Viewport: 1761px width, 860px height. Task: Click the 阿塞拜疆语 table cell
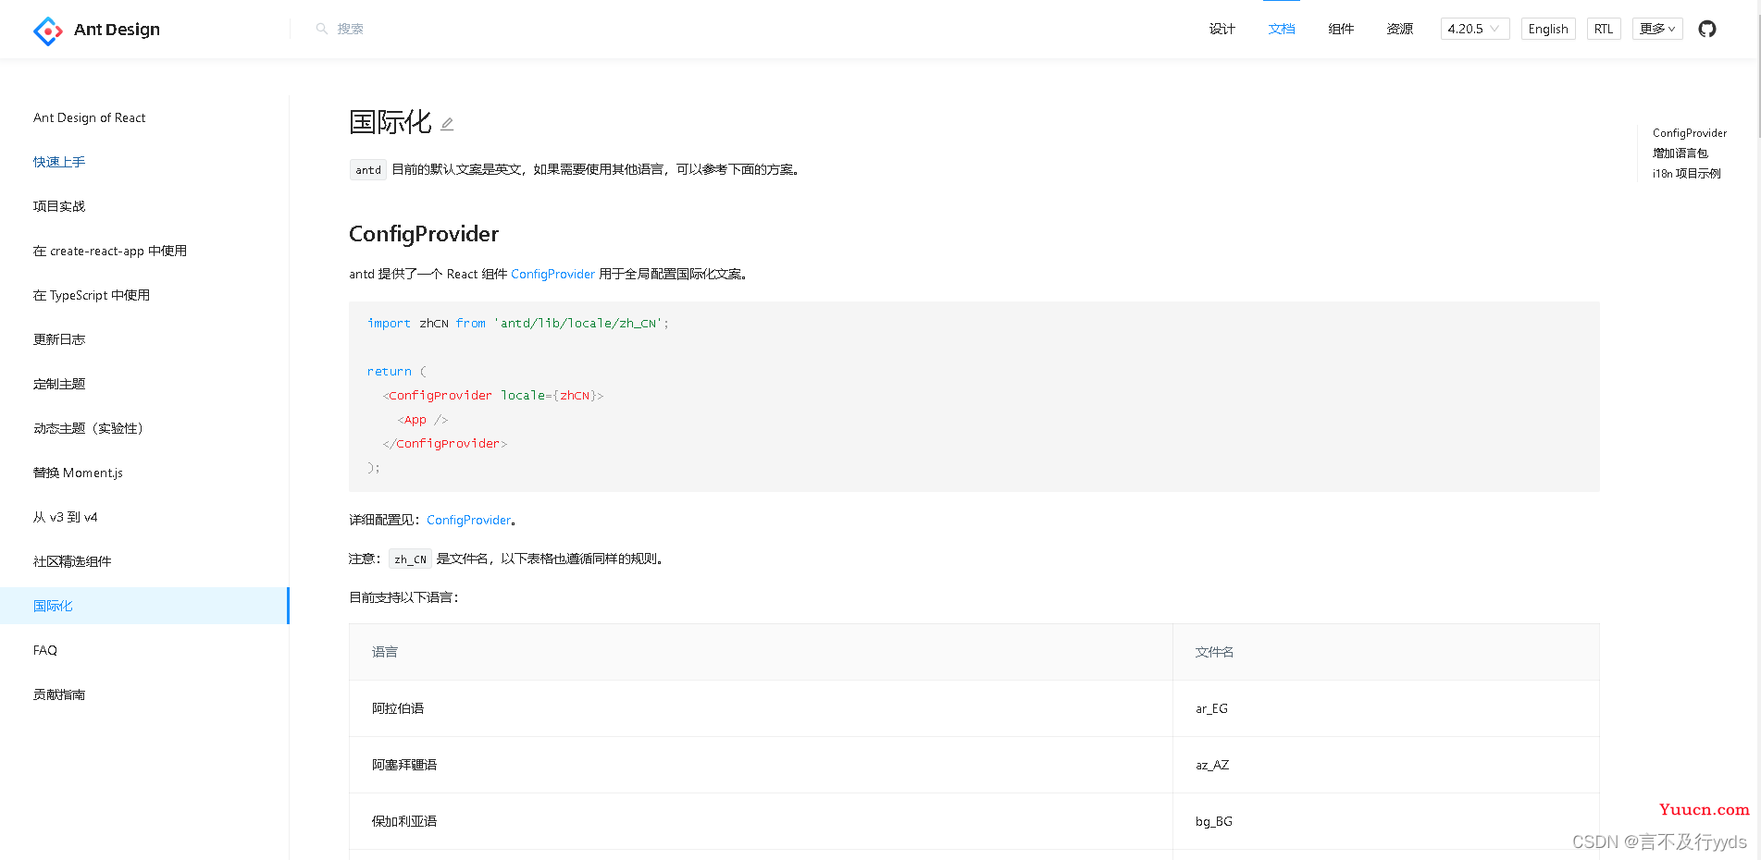(761, 765)
